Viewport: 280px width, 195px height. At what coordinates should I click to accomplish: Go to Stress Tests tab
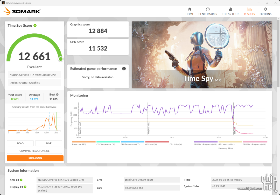(x=230, y=11)
